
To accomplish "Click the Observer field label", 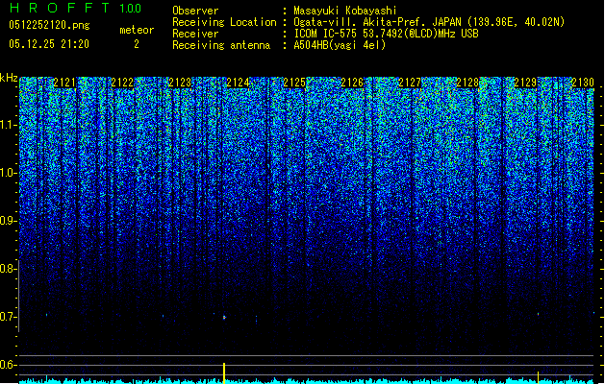I will tap(195, 11).
